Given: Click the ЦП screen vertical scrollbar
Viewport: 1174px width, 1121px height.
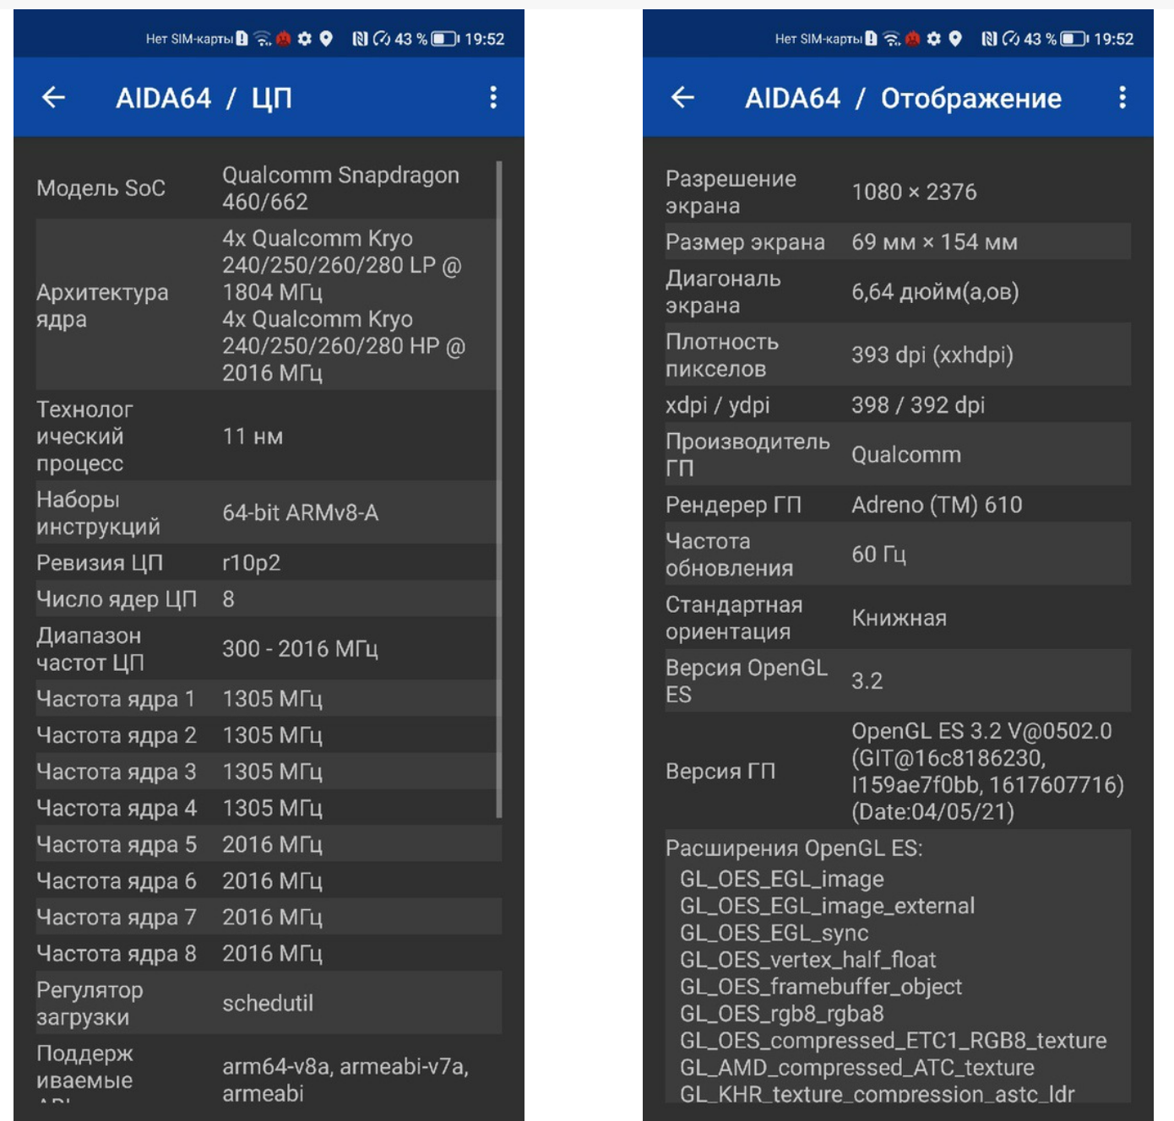Looking at the screenshot, I should (x=499, y=490).
